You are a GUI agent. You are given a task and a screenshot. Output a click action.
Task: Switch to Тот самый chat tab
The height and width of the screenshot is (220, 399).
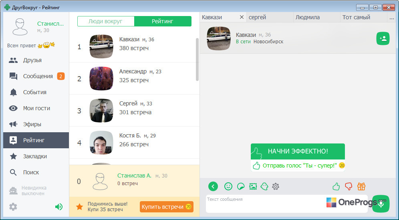363,17
